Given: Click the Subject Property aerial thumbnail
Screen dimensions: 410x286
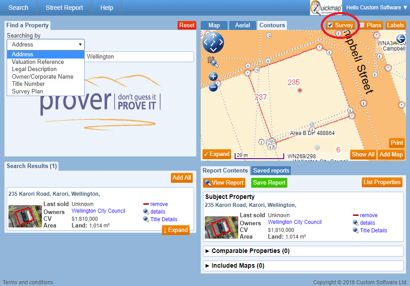Looking at the screenshot, I should 221,227.
